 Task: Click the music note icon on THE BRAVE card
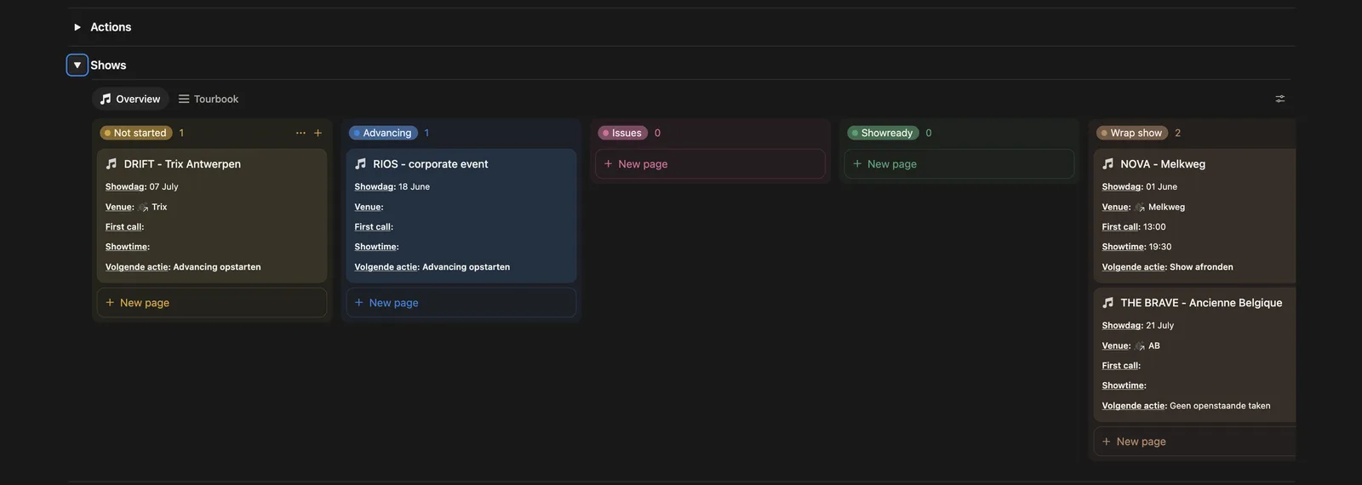click(1107, 302)
